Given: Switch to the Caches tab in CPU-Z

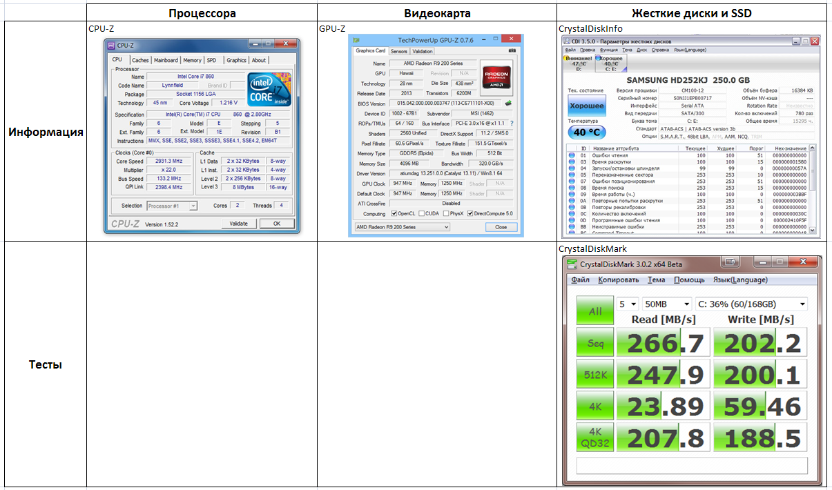Looking at the screenshot, I should coord(141,60).
